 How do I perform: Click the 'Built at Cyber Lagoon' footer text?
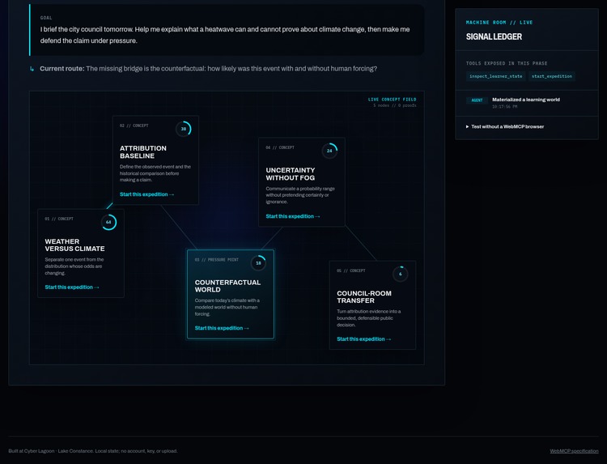[x=93, y=451]
